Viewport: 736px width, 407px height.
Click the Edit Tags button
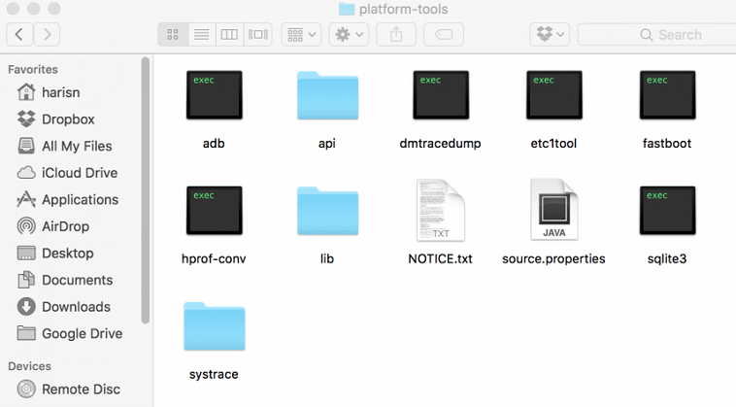[444, 34]
